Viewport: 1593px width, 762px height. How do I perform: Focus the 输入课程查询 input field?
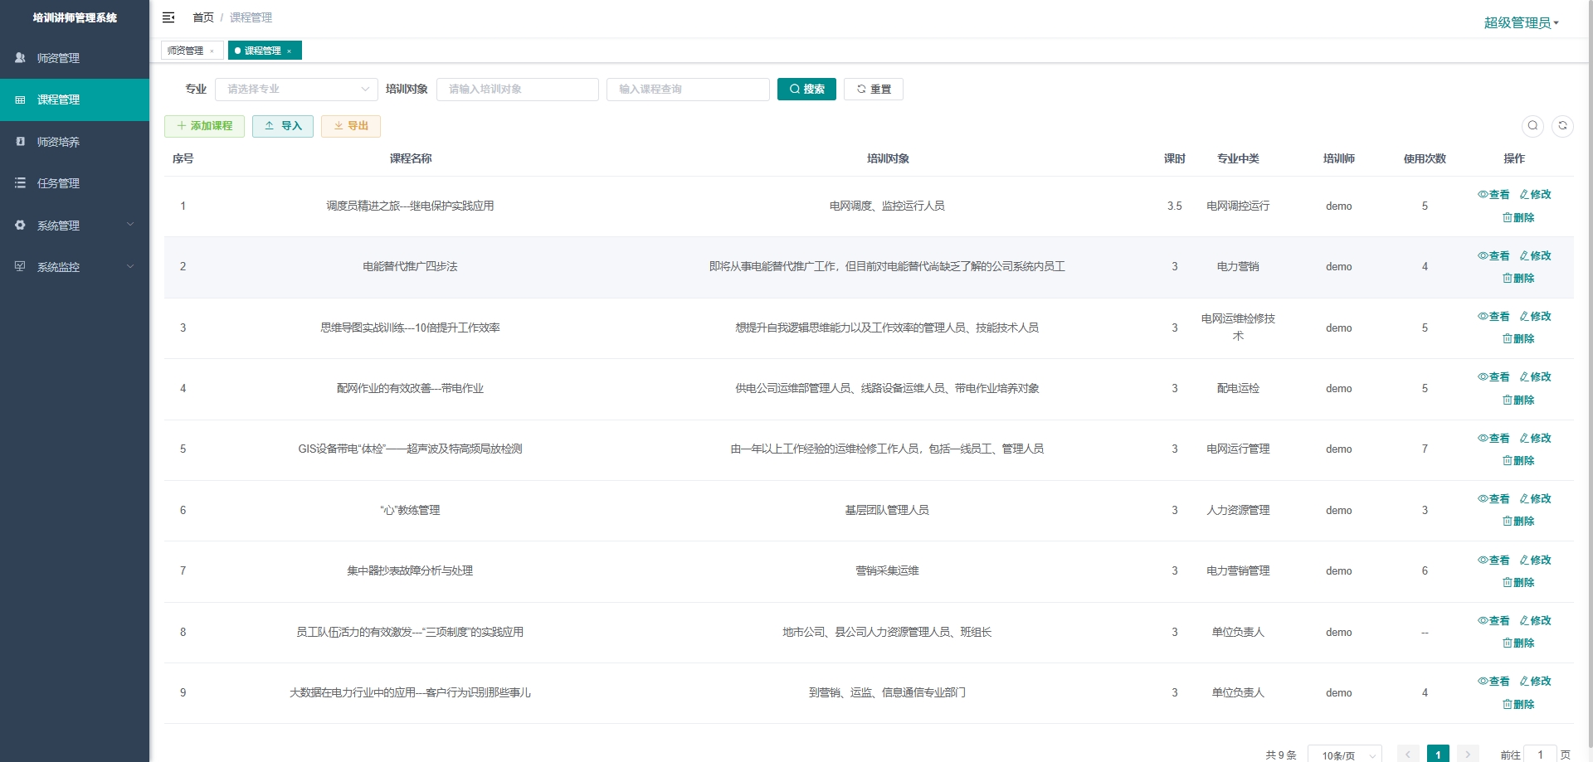point(688,89)
